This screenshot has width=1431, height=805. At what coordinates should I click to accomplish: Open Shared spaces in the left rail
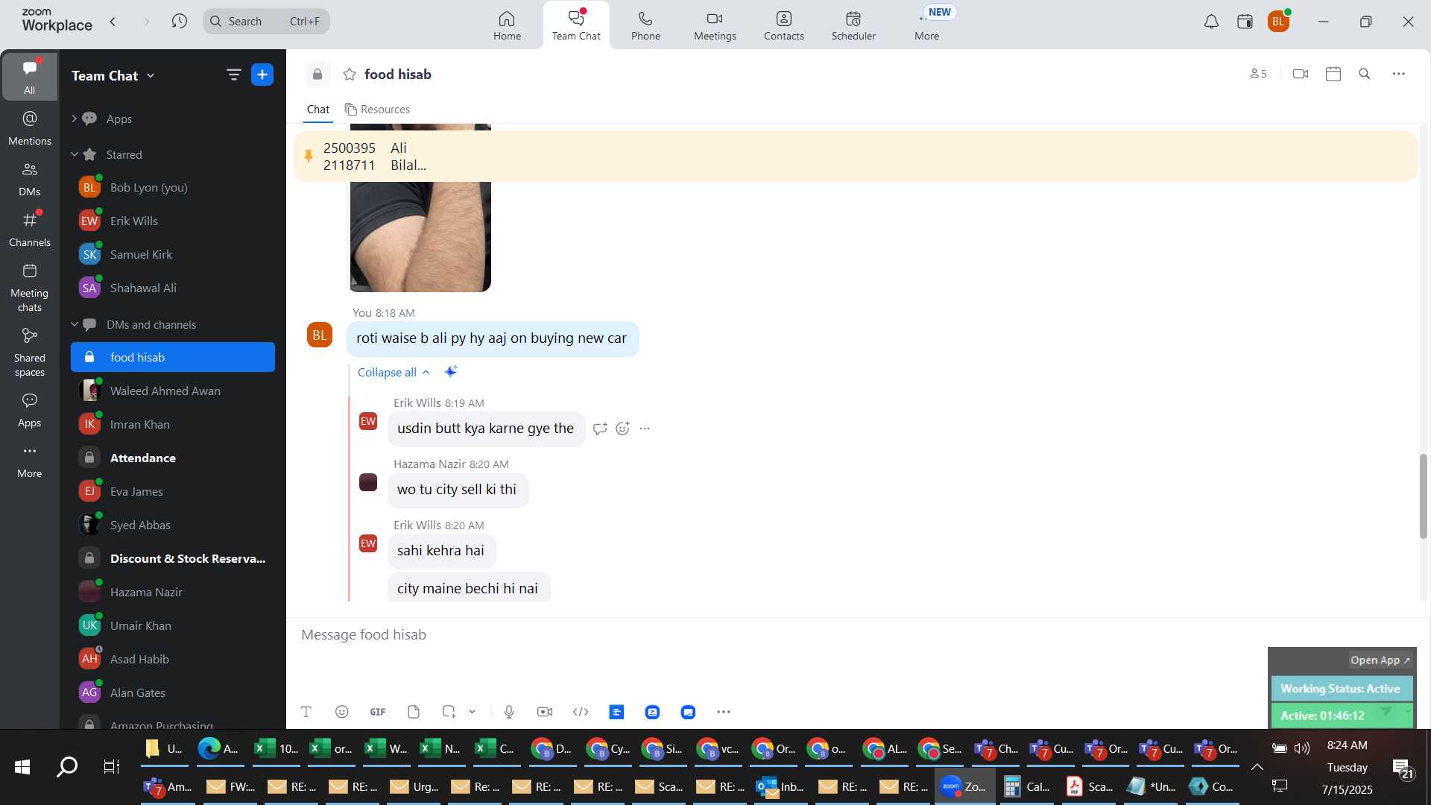point(30,353)
